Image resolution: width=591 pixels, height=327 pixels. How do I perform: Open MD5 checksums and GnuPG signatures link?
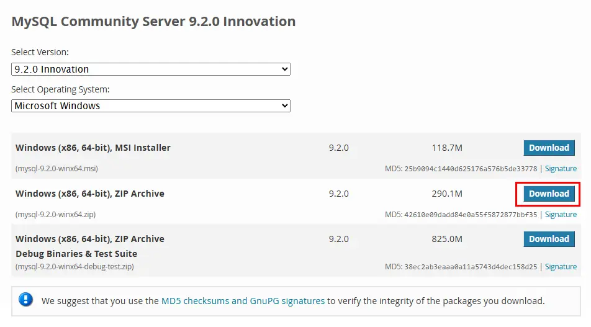[243, 301]
